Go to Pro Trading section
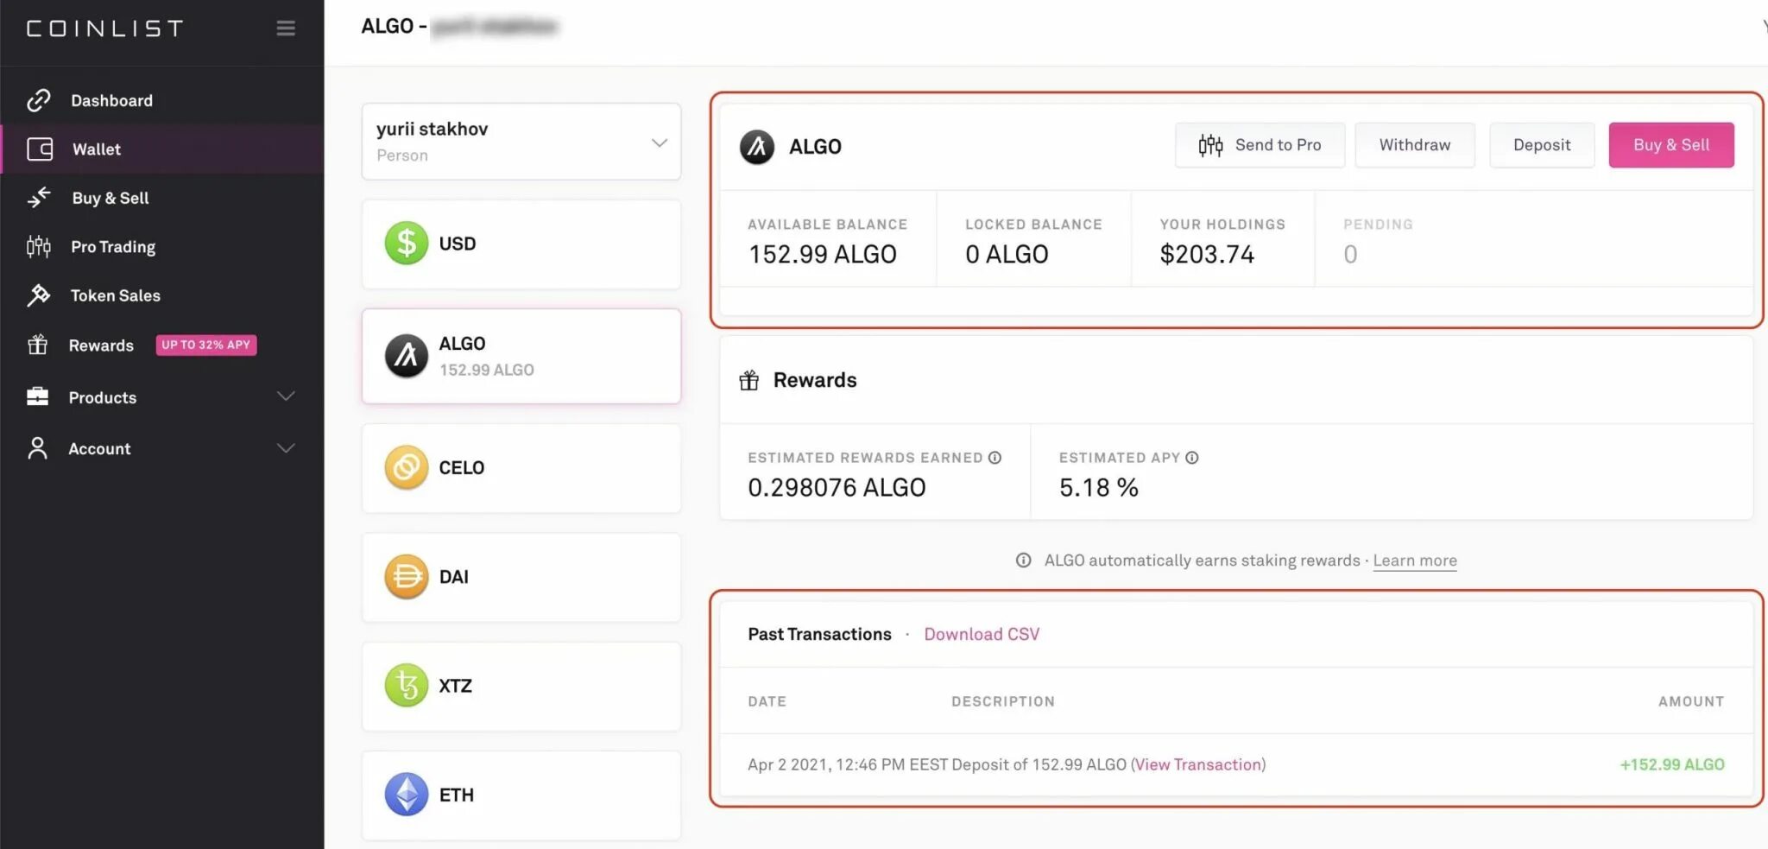Viewport: 1768px width, 849px height. [113, 247]
